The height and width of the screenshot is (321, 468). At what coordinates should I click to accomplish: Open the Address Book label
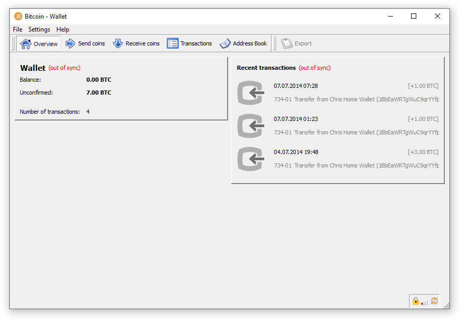(x=250, y=43)
